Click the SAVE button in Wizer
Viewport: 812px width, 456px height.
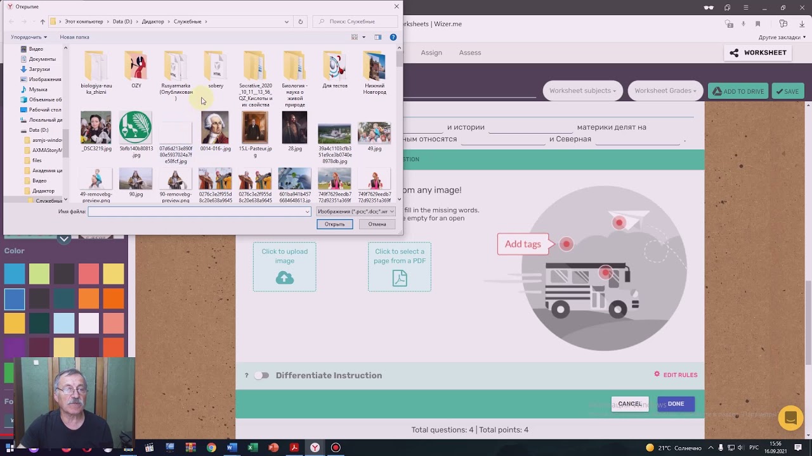[x=787, y=91]
